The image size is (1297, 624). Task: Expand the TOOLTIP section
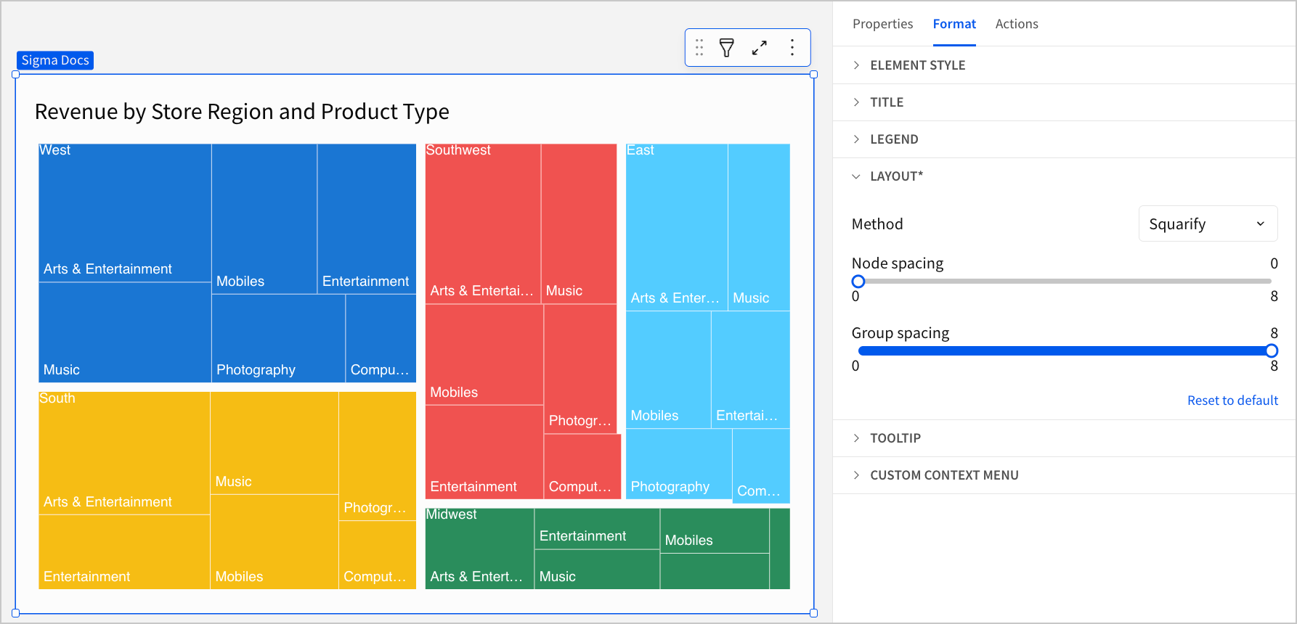tap(1065, 438)
